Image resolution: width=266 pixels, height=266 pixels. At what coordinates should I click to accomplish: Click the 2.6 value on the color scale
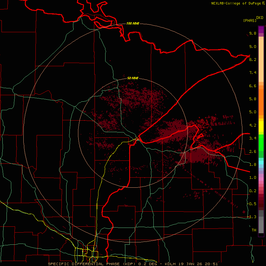[x=253, y=152]
